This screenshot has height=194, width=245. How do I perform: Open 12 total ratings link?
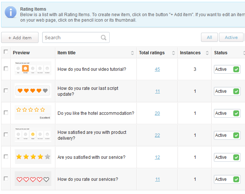[157, 157]
